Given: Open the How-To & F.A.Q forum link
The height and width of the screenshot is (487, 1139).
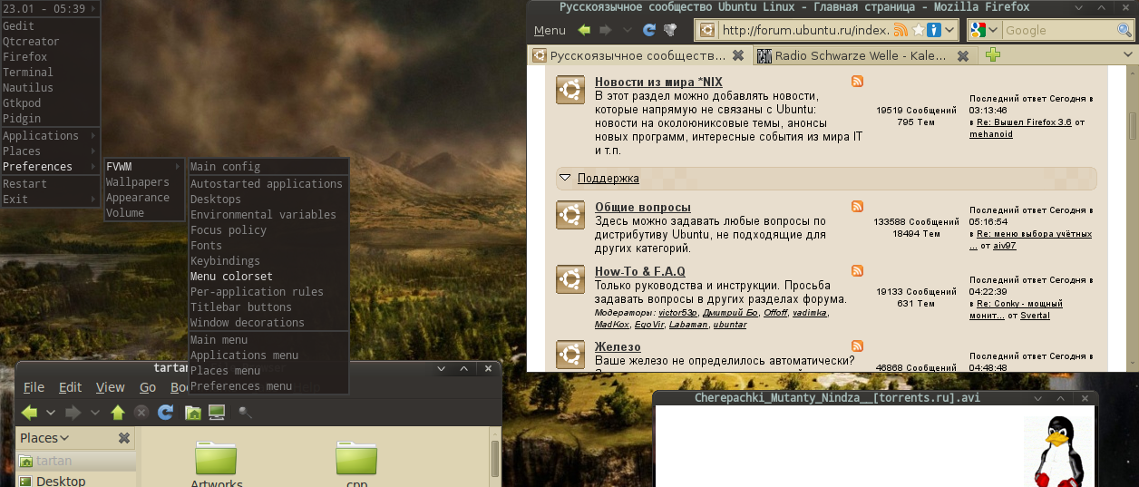Looking at the screenshot, I should pos(640,272).
